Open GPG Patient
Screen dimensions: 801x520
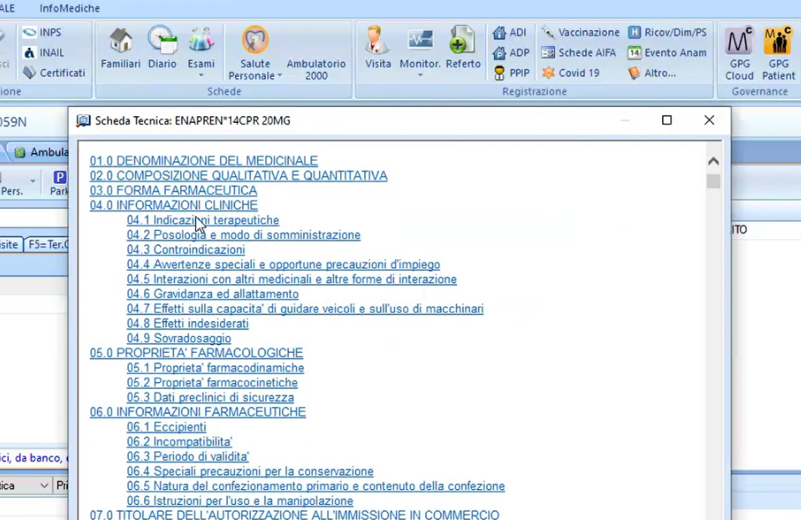pyautogui.click(x=778, y=53)
